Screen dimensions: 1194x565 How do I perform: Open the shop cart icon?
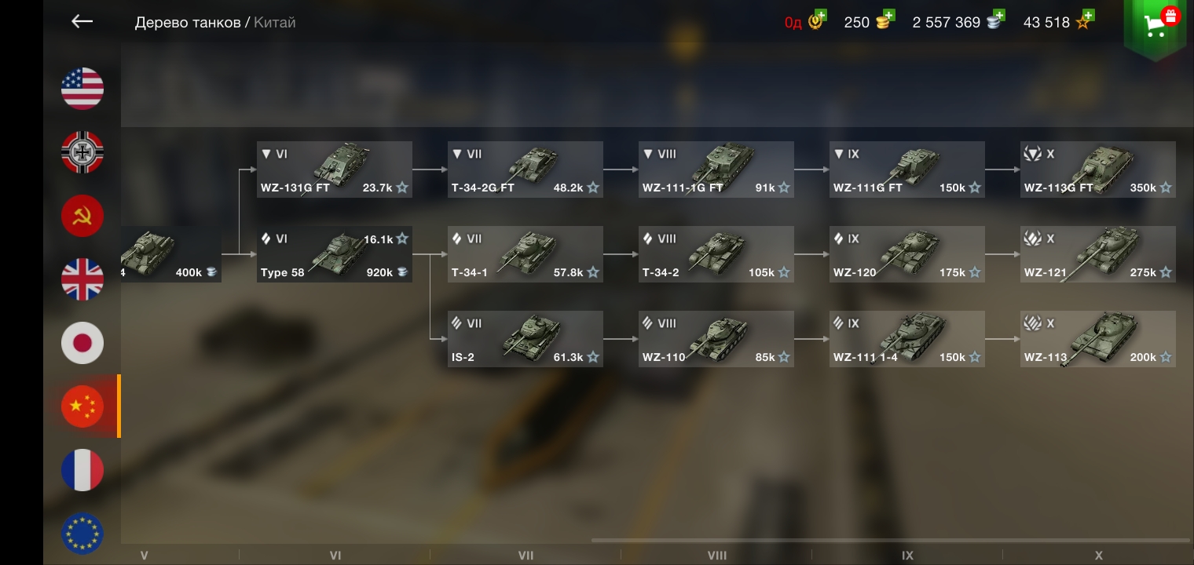coord(1155,26)
